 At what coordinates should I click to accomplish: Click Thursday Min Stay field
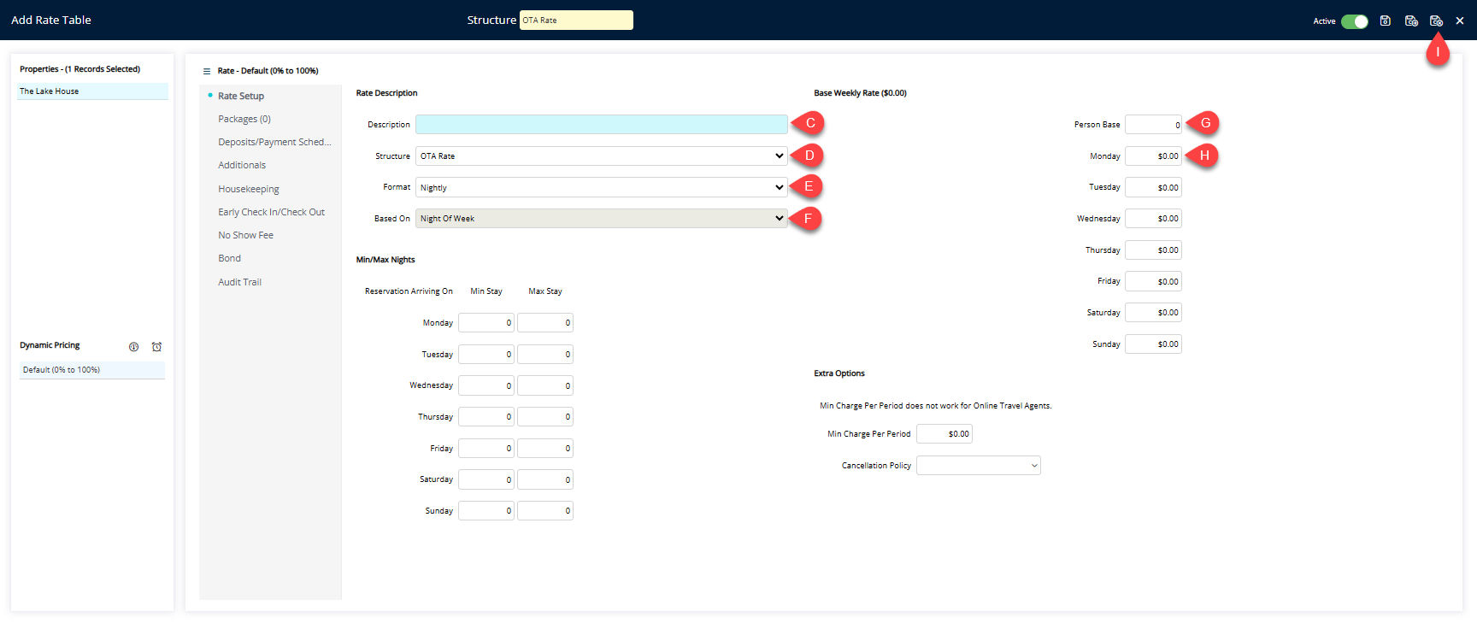pos(486,417)
